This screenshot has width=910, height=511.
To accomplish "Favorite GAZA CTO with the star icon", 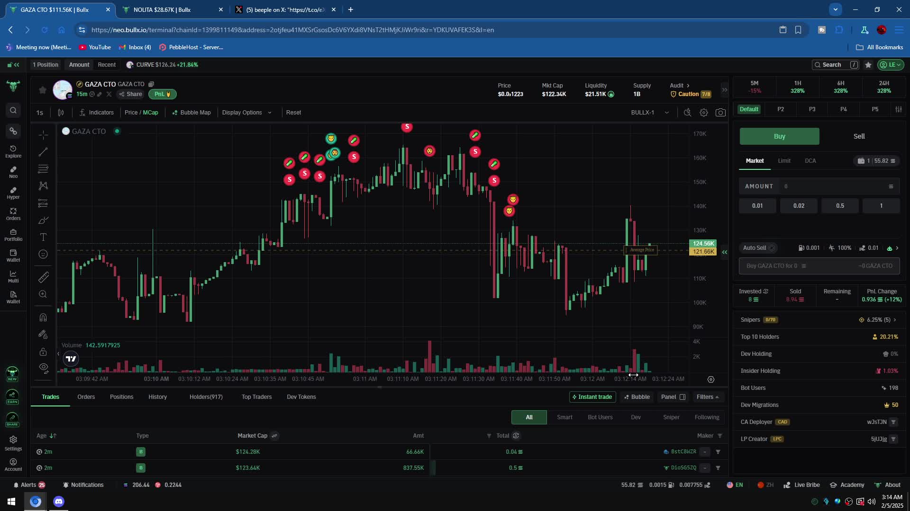I will [43, 90].
